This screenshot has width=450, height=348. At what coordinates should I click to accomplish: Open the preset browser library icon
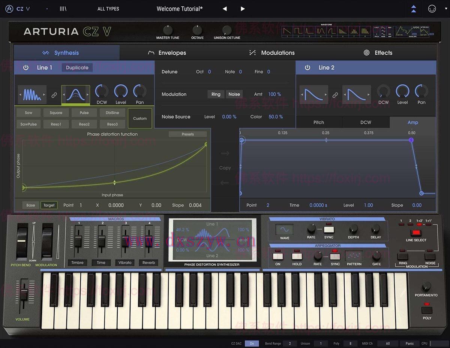(x=63, y=9)
